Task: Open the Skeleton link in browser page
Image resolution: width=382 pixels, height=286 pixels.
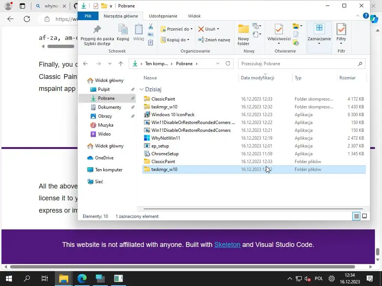Action: click(x=227, y=245)
